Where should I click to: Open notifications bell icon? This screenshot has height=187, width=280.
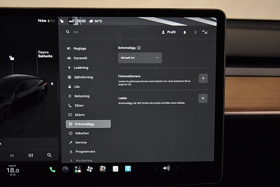[x=185, y=32]
